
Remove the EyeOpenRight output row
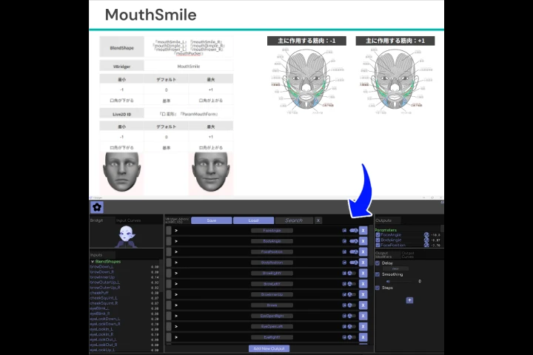pyautogui.click(x=363, y=316)
